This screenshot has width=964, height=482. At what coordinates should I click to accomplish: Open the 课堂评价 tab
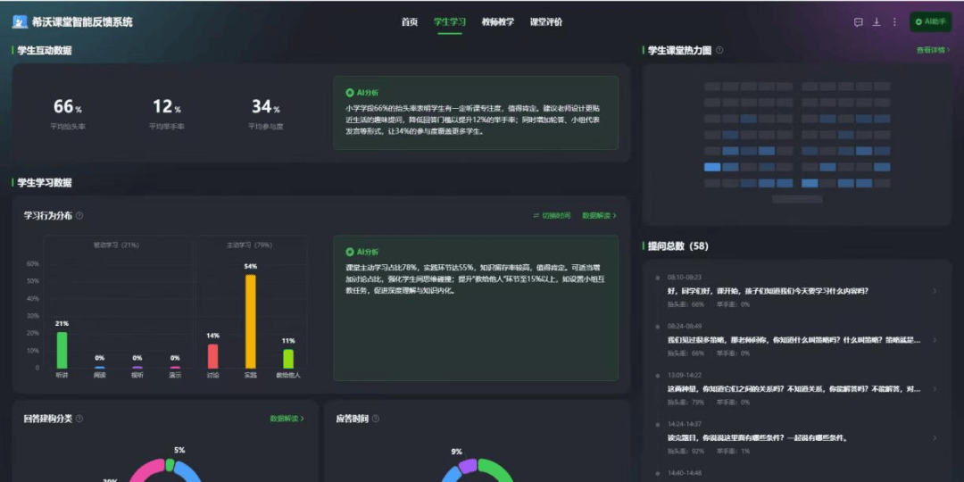pyautogui.click(x=546, y=22)
